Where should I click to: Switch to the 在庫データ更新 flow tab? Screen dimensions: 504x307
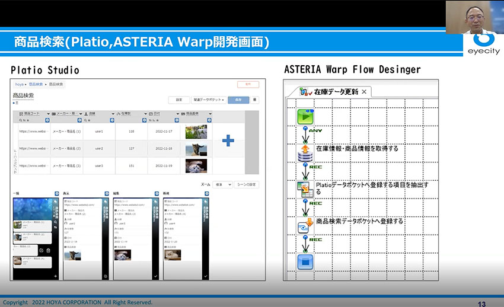(336, 92)
